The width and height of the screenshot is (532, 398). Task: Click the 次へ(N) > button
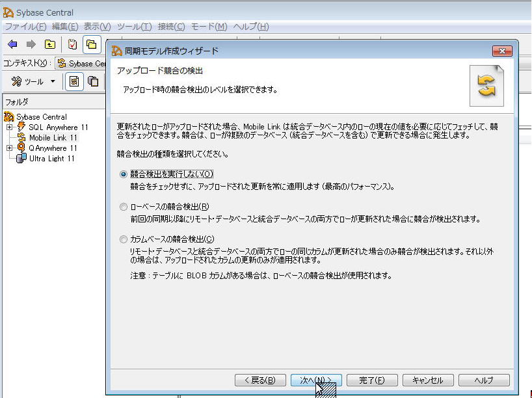point(316,380)
